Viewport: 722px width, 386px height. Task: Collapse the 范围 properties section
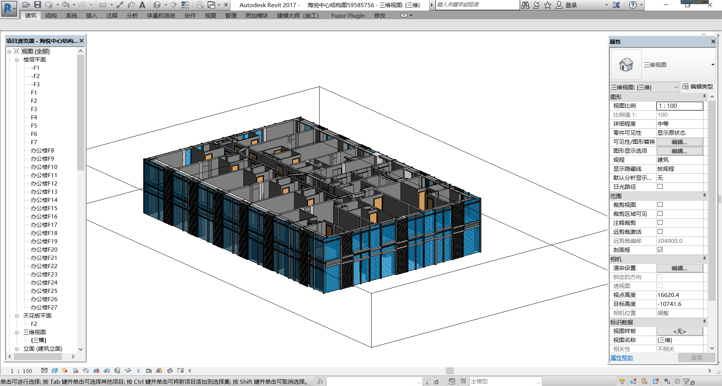click(704, 196)
